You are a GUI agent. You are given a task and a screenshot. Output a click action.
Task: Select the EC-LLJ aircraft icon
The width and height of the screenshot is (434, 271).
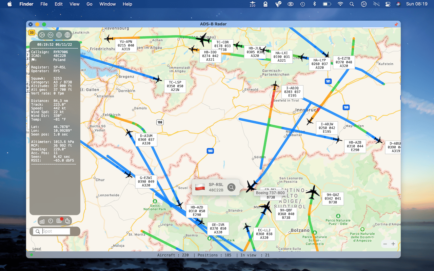coord(247,227)
